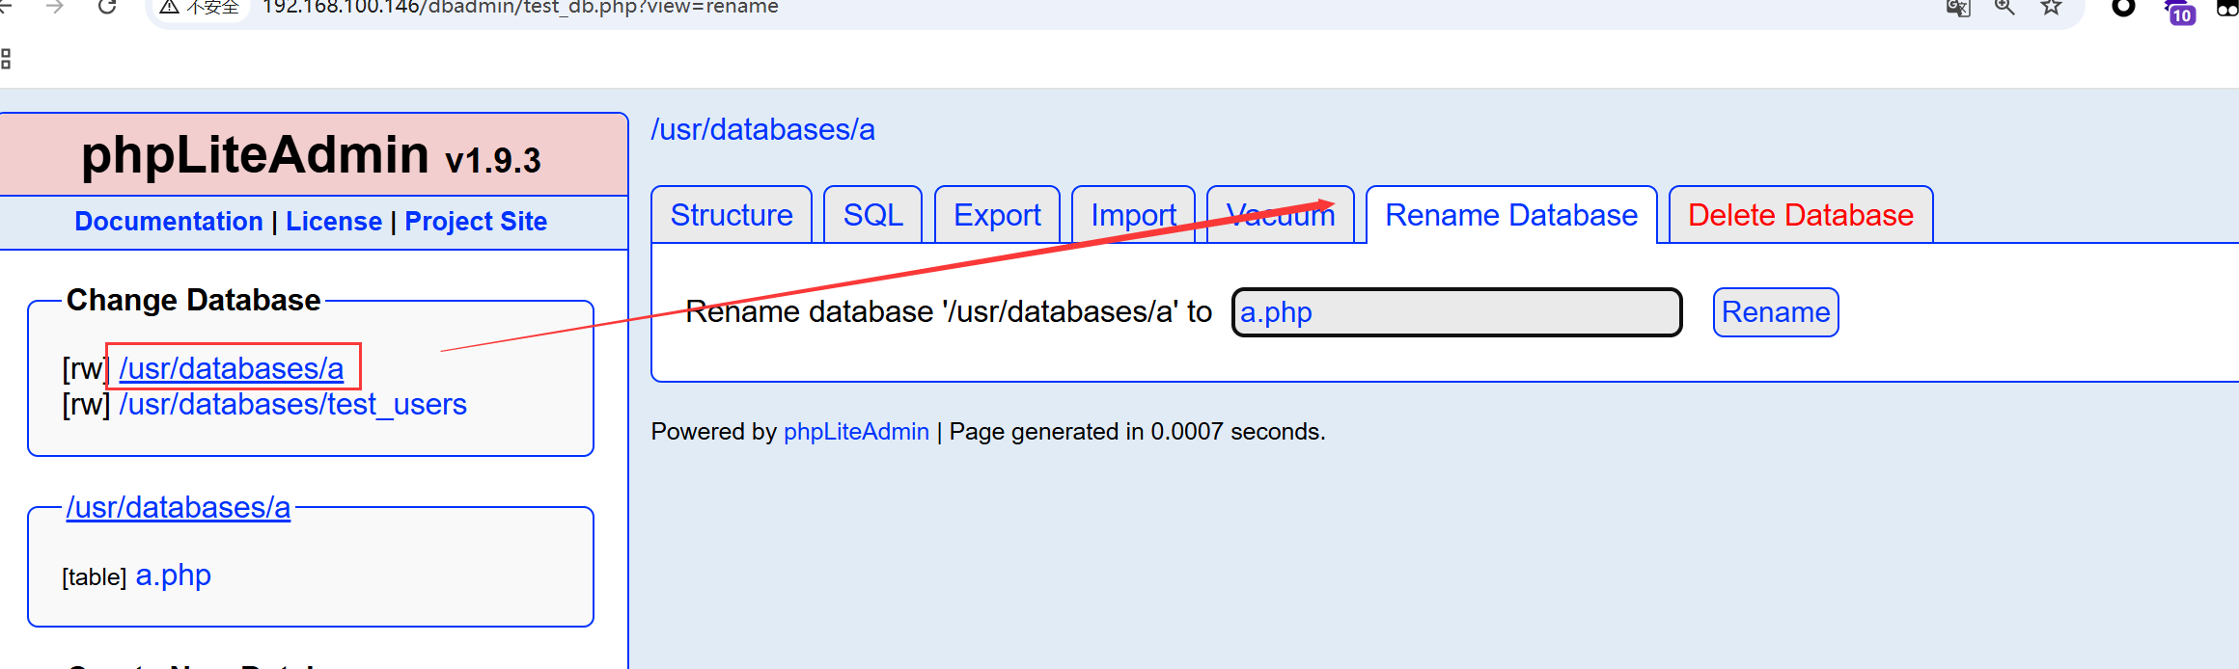Screen dimensions: 2239x669
Task: Click the translate page icon in address bar
Action: 1958,8
